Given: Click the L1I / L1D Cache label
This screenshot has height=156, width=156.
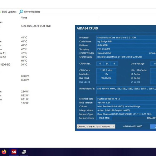Looking at the screenshot, I should pyautogui.click(x=139, y=70).
